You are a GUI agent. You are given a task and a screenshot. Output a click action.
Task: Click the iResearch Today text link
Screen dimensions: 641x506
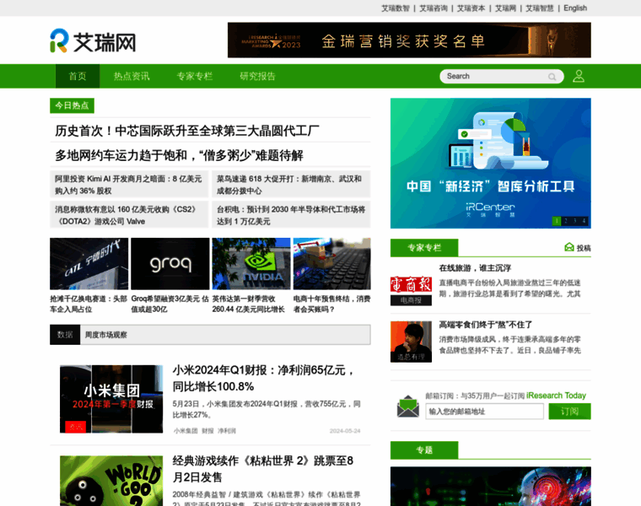pos(556,396)
